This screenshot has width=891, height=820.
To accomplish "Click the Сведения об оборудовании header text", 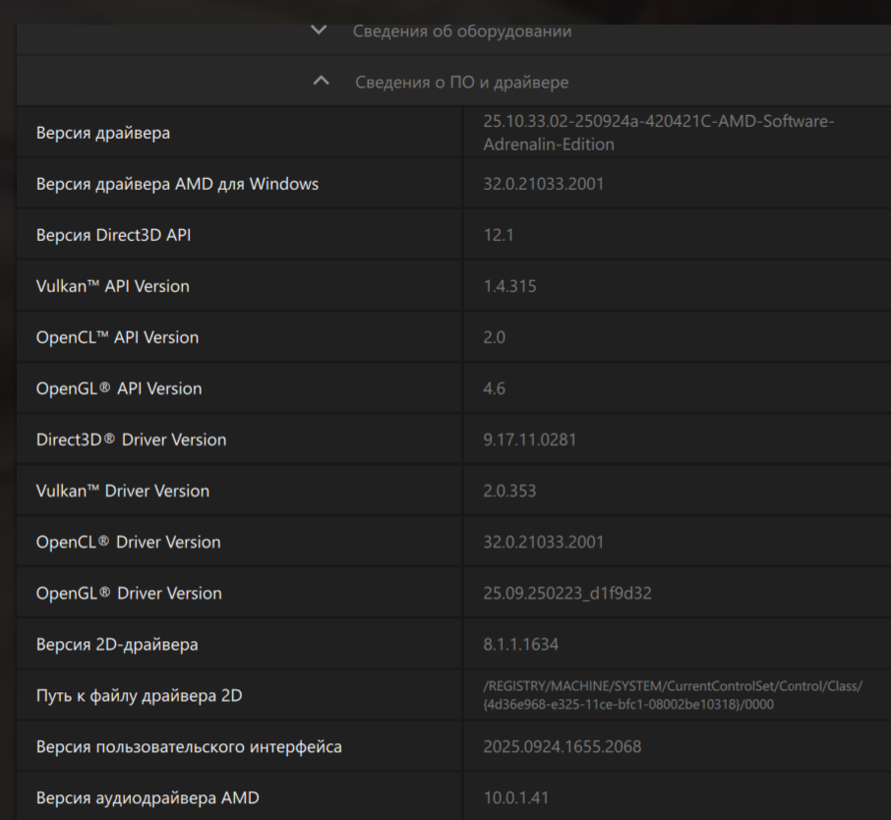I will [x=461, y=31].
